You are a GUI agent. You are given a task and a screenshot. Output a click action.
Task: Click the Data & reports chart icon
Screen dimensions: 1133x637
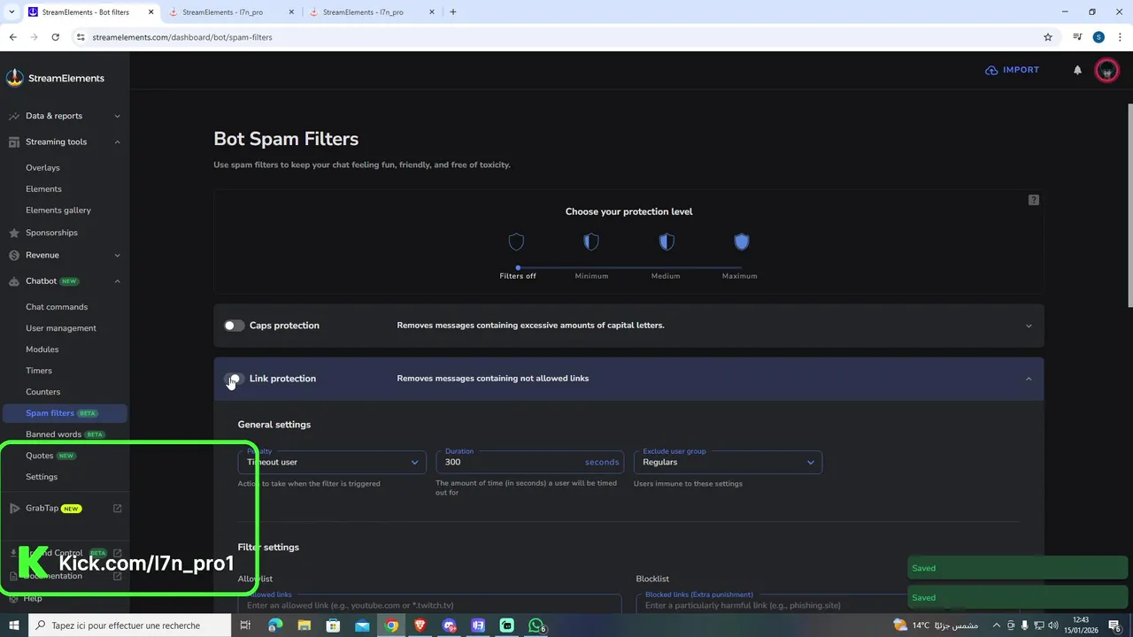[14, 116]
